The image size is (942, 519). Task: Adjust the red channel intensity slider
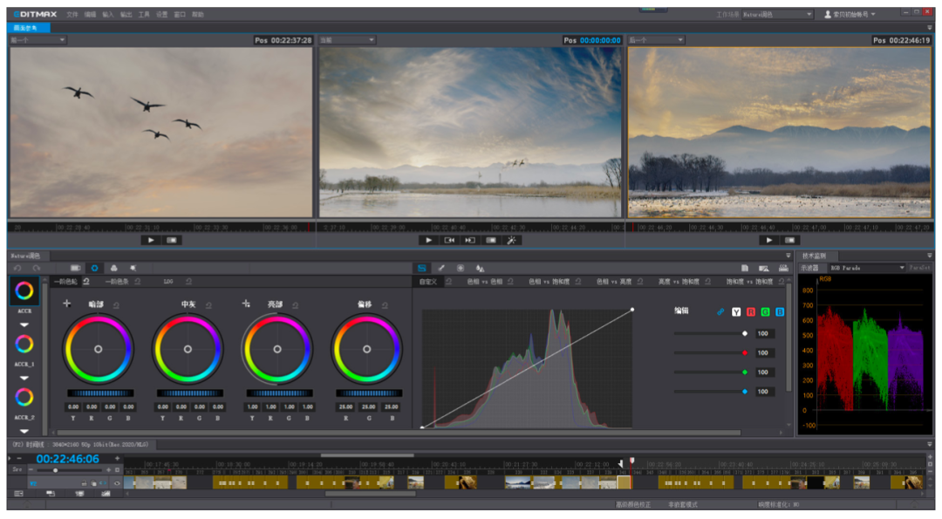(x=711, y=352)
